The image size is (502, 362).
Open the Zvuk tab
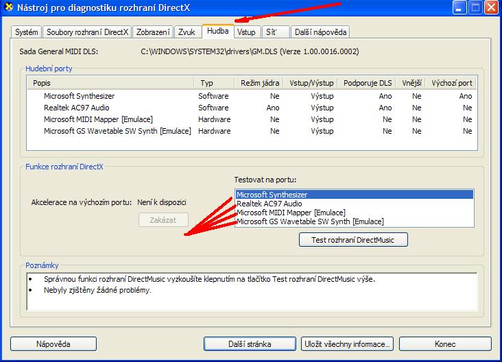point(187,32)
